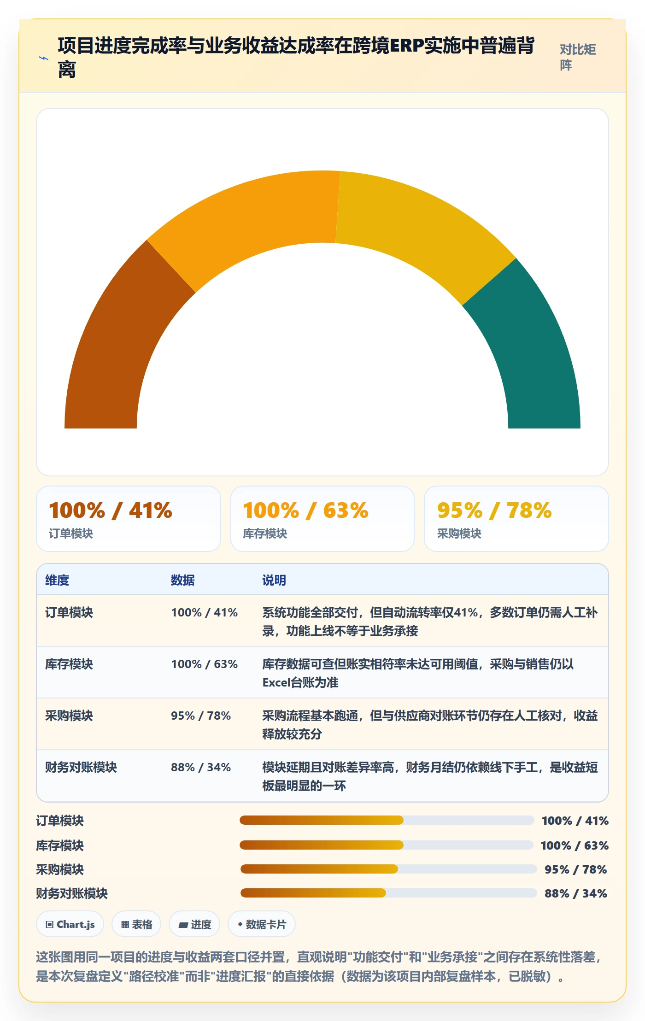This screenshot has width=645, height=1021.
Task: Open the 95% / 78% 采购模块 card
Action: point(516,519)
